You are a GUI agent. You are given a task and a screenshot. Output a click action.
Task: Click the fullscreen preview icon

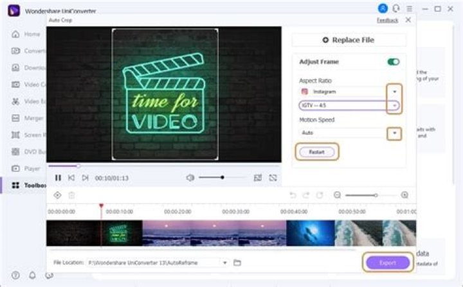coord(273,178)
